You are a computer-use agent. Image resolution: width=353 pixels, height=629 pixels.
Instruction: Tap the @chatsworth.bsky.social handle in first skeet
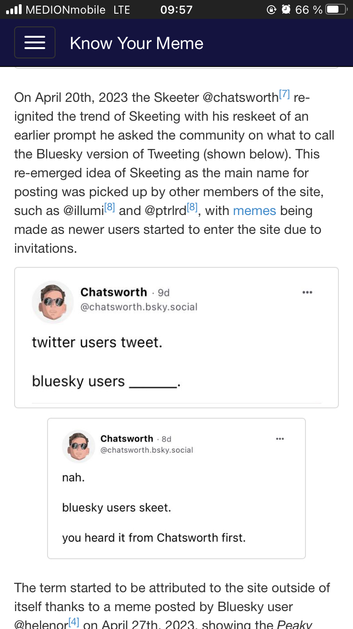coord(139,307)
